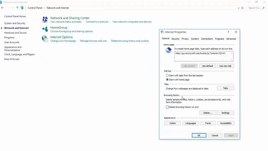The image size is (268, 151).
Task: Click the Delete... browsing history button
Action: pyautogui.click(x=208, y=113)
